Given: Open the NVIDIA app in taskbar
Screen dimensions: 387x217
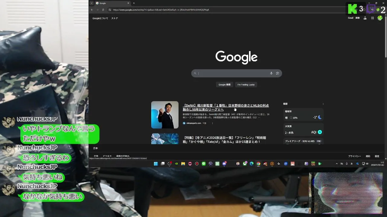Looking at the screenshot, I should 177,164.
